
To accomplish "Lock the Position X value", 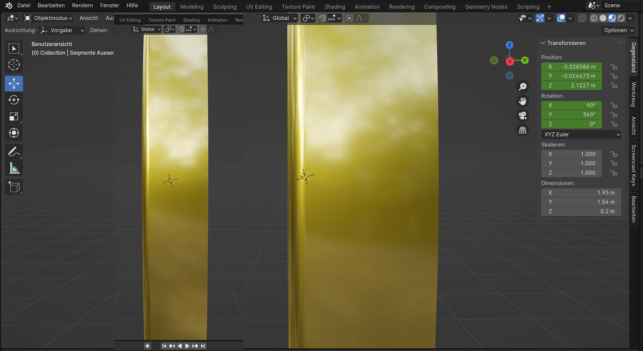I will [x=614, y=67].
